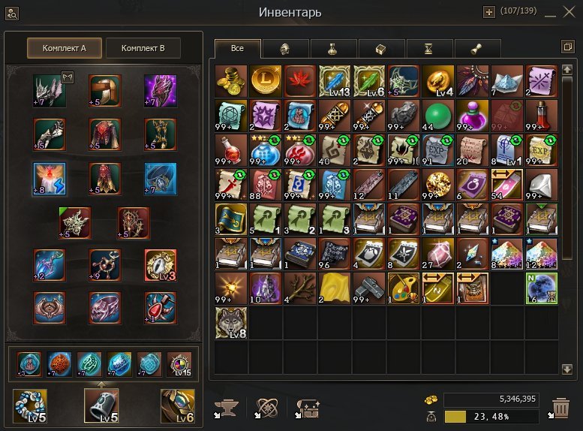583x431 pixels.
Task: Select the wolf Lv8 item
Action: (231, 323)
